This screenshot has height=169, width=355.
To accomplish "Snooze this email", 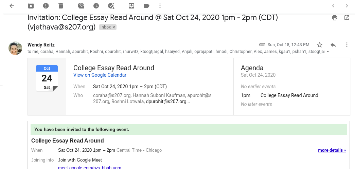I will [x=96, y=6].
